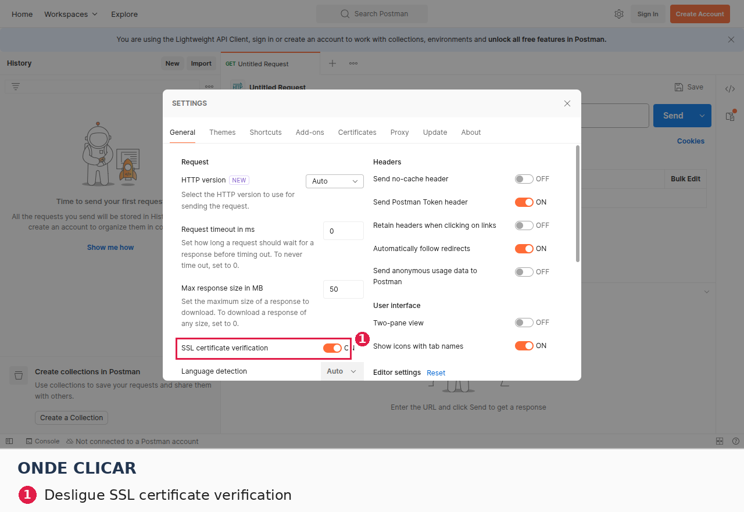Switch to the Shortcuts tab
The width and height of the screenshot is (744, 512).
266,133
